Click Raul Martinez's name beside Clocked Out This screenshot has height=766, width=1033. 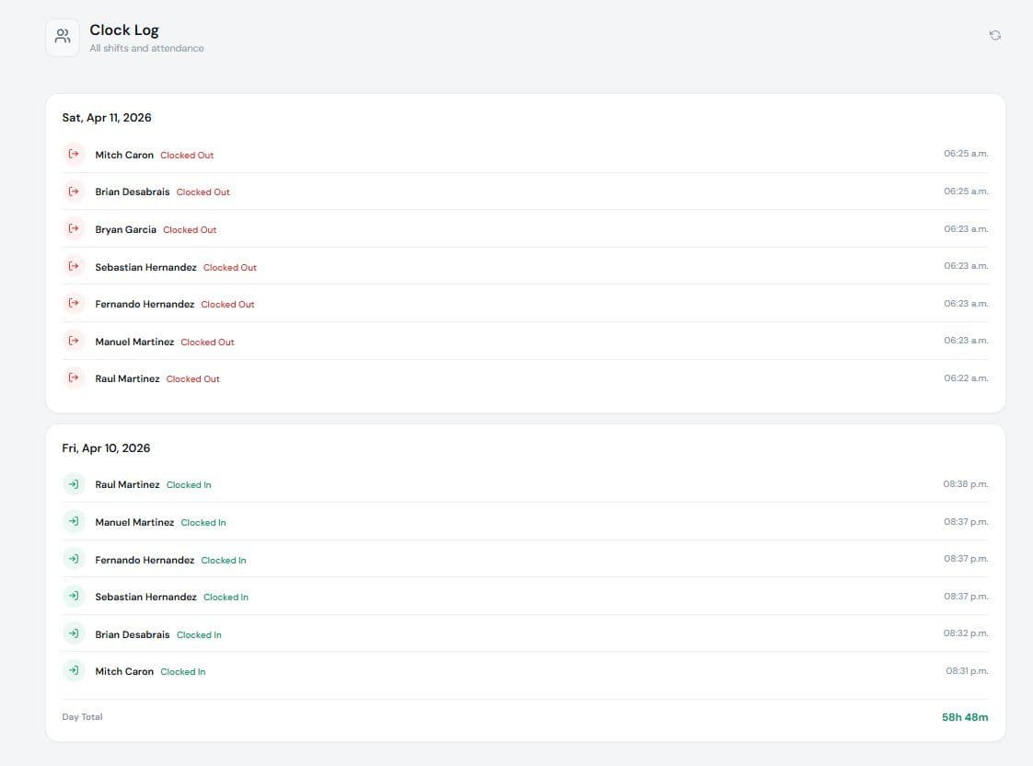tap(127, 378)
